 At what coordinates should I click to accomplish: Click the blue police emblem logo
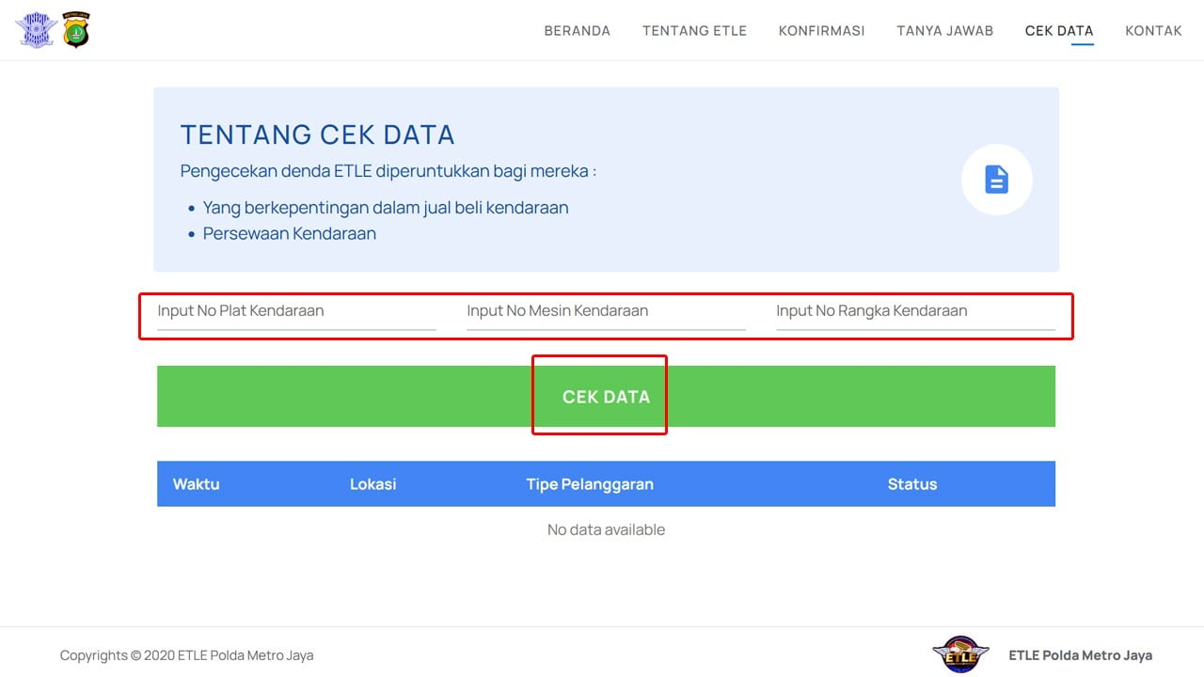pos(37,30)
